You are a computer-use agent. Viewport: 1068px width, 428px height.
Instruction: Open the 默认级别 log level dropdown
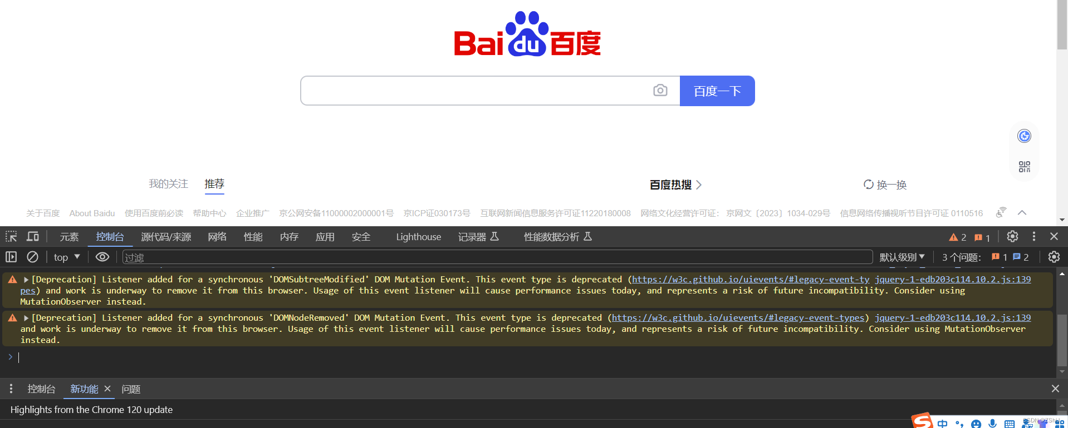(902, 257)
